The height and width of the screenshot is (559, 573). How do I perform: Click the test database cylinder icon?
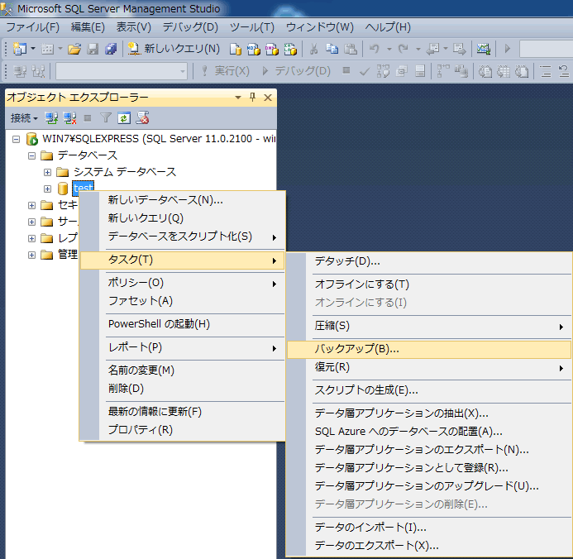pyautogui.click(x=63, y=189)
